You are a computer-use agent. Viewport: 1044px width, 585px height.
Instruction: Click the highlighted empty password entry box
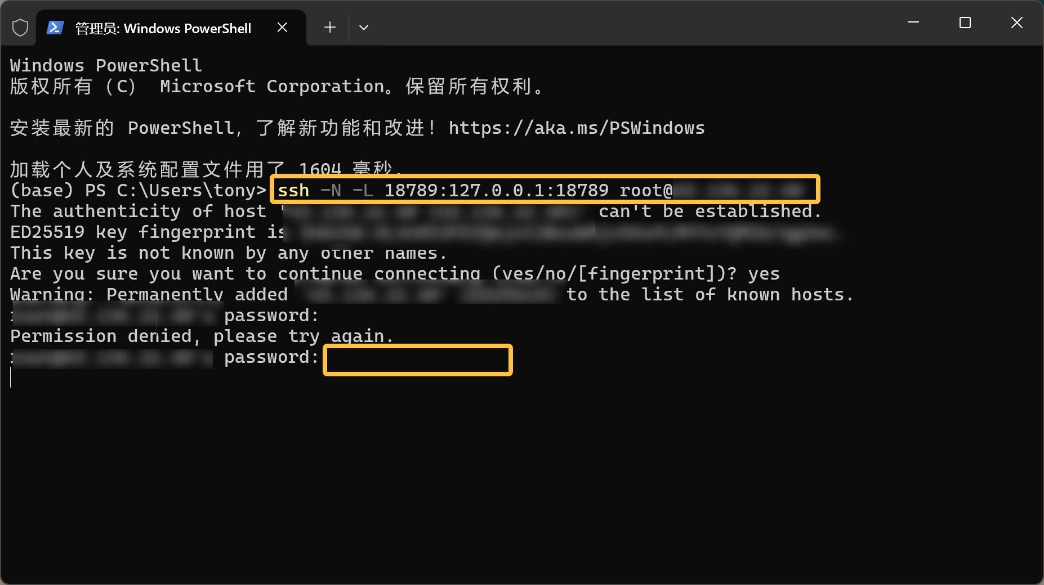click(x=417, y=360)
